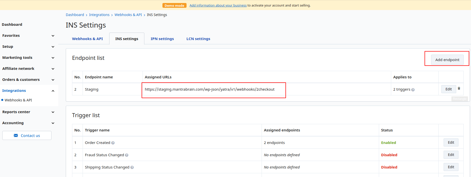Navigate to Dashboard breadcrumb link

[75, 15]
